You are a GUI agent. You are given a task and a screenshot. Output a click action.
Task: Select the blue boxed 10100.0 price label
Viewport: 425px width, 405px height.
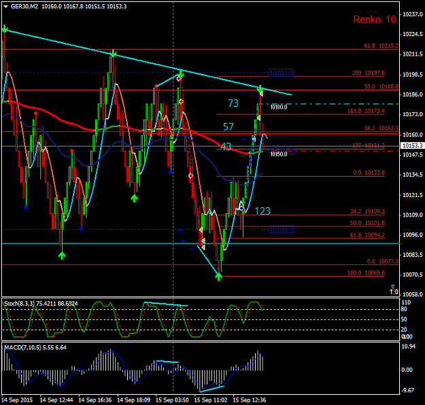tap(282, 230)
